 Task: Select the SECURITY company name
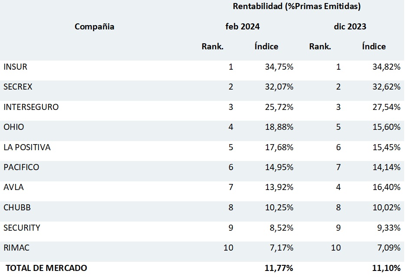22,228
